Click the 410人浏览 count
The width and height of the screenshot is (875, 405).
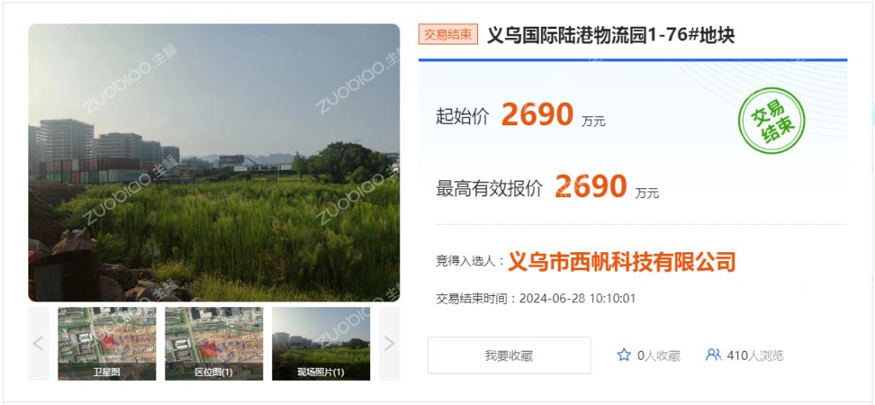755,356
